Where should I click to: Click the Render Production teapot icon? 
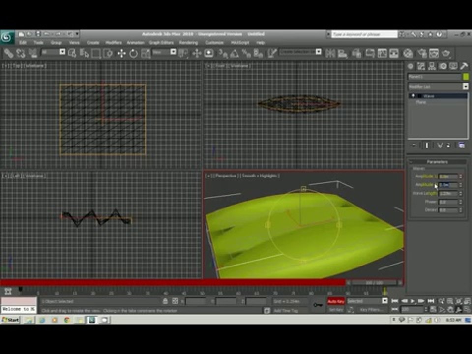[x=446, y=54]
